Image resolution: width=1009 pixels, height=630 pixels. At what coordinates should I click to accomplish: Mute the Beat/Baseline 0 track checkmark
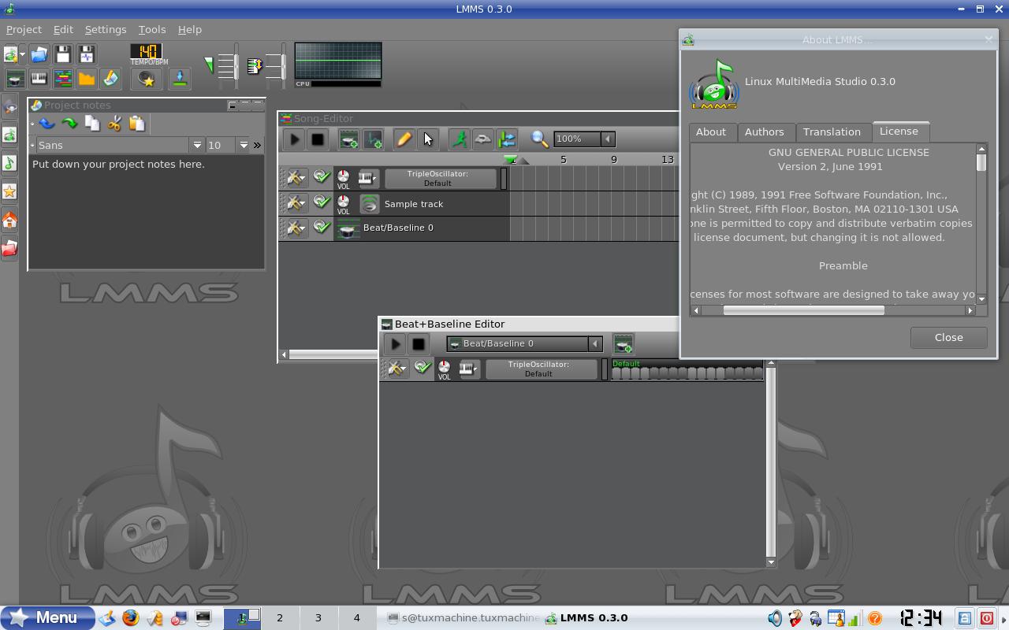pyautogui.click(x=321, y=227)
